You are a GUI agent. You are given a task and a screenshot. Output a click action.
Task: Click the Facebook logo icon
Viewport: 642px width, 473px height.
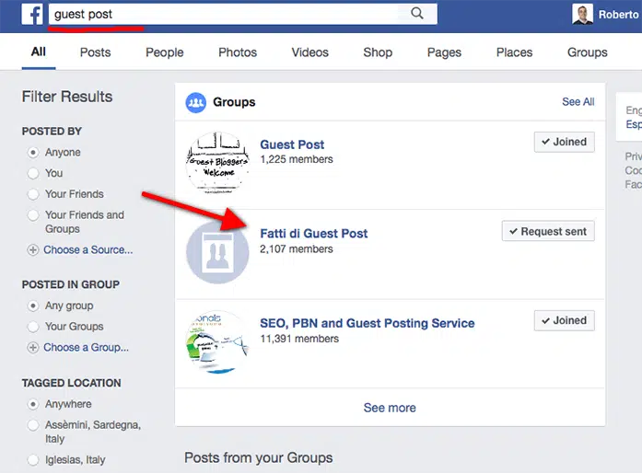(32, 15)
